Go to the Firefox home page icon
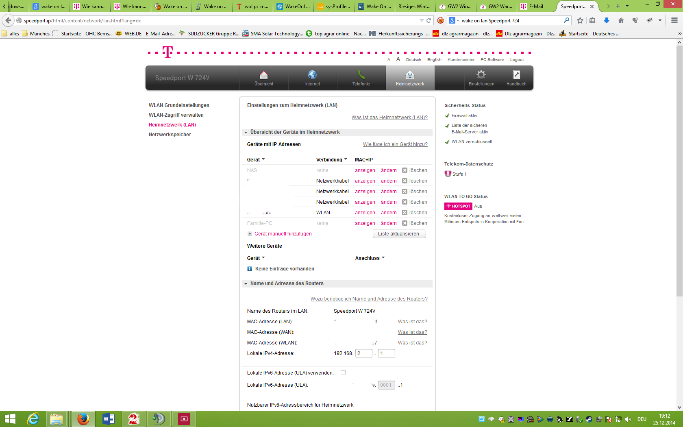The image size is (683, 427). [x=621, y=20]
